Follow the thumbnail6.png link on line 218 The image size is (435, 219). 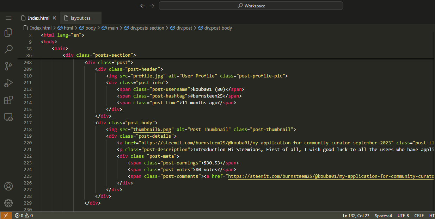[152, 129]
